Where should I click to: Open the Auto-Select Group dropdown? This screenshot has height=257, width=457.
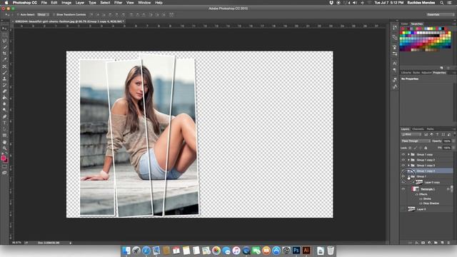click(43, 14)
